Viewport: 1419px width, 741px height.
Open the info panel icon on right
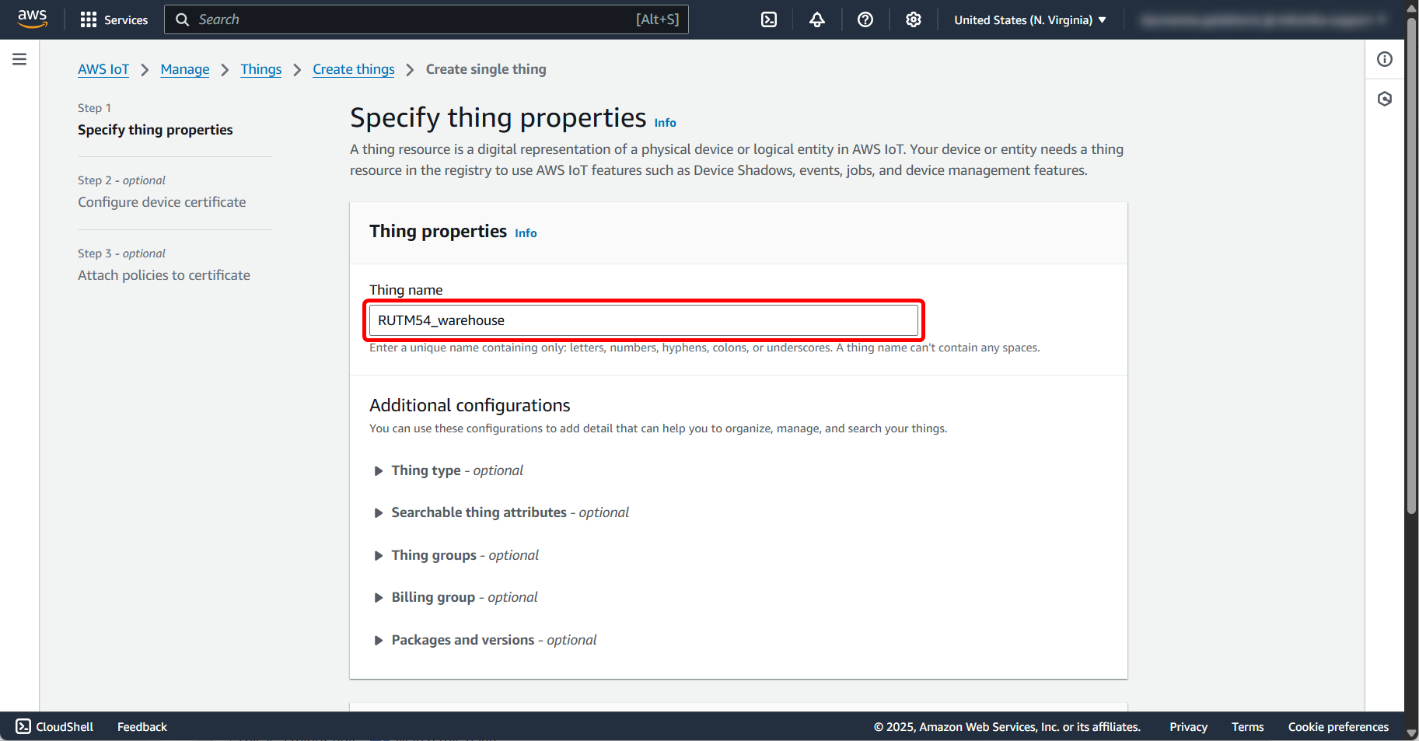click(1384, 59)
